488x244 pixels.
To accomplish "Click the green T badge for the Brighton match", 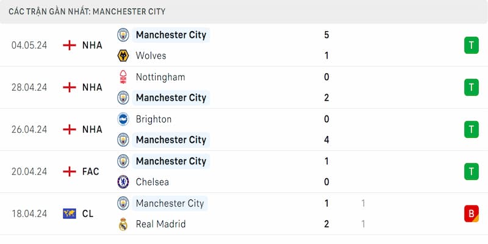I will (471, 129).
